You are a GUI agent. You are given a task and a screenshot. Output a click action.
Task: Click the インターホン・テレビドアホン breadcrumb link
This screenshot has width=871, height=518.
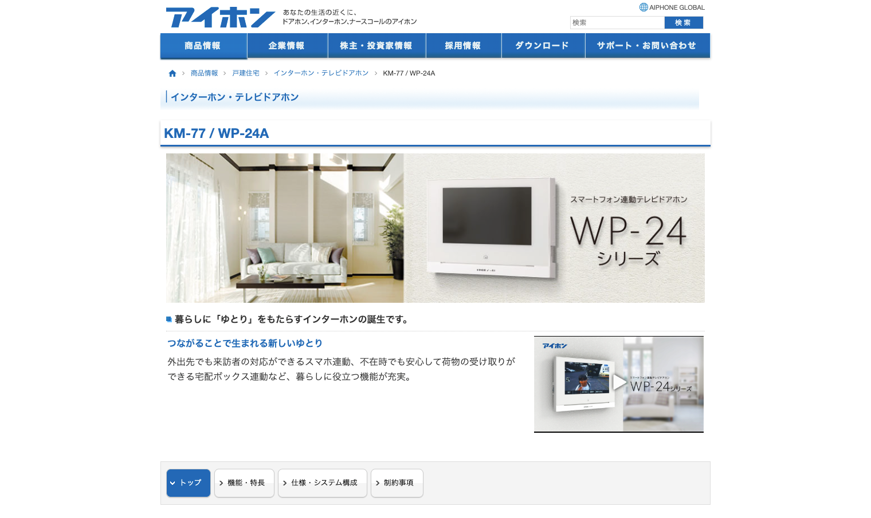pyautogui.click(x=321, y=73)
